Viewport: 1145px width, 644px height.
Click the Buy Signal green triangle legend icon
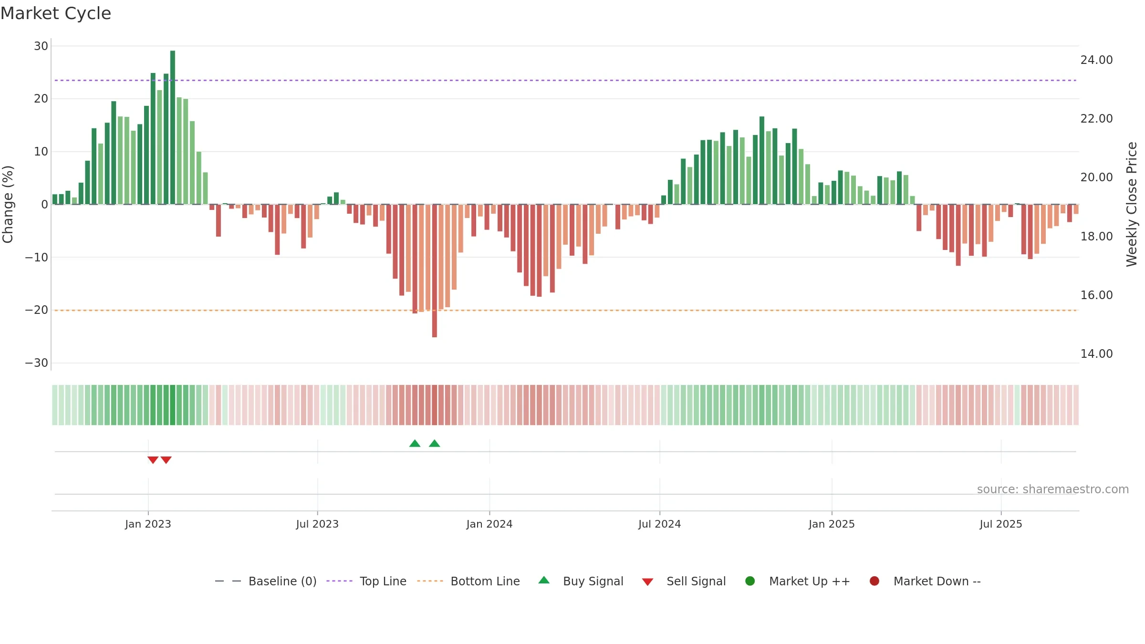544,580
